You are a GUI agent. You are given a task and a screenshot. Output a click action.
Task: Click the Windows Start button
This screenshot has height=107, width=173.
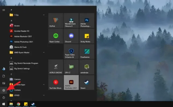point(4,104)
